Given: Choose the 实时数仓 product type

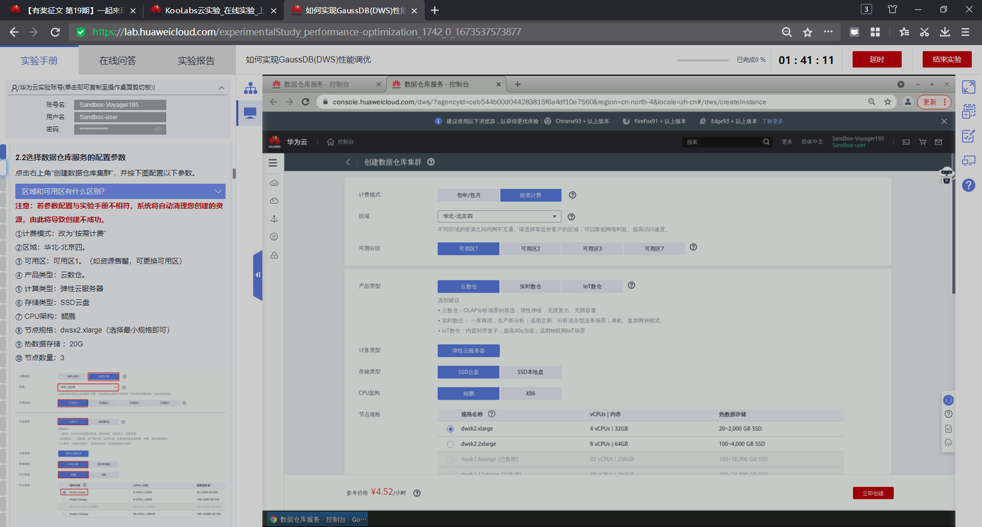Looking at the screenshot, I should click(530, 287).
